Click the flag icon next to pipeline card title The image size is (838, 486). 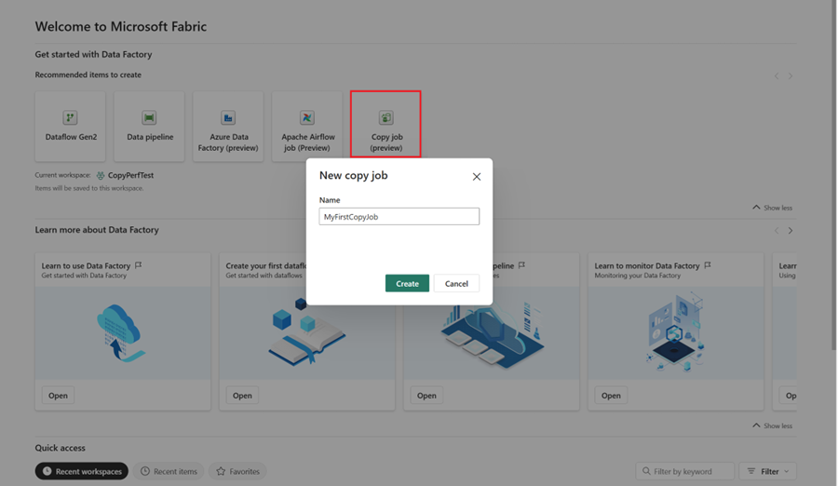tap(521, 265)
